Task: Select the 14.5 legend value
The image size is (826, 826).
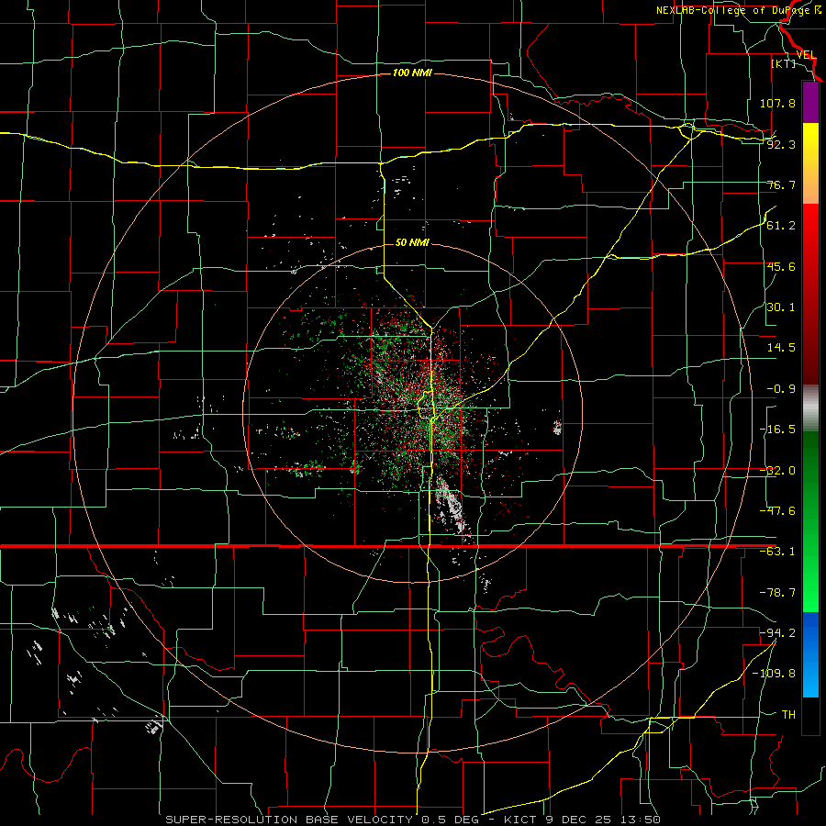Action: point(781,348)
